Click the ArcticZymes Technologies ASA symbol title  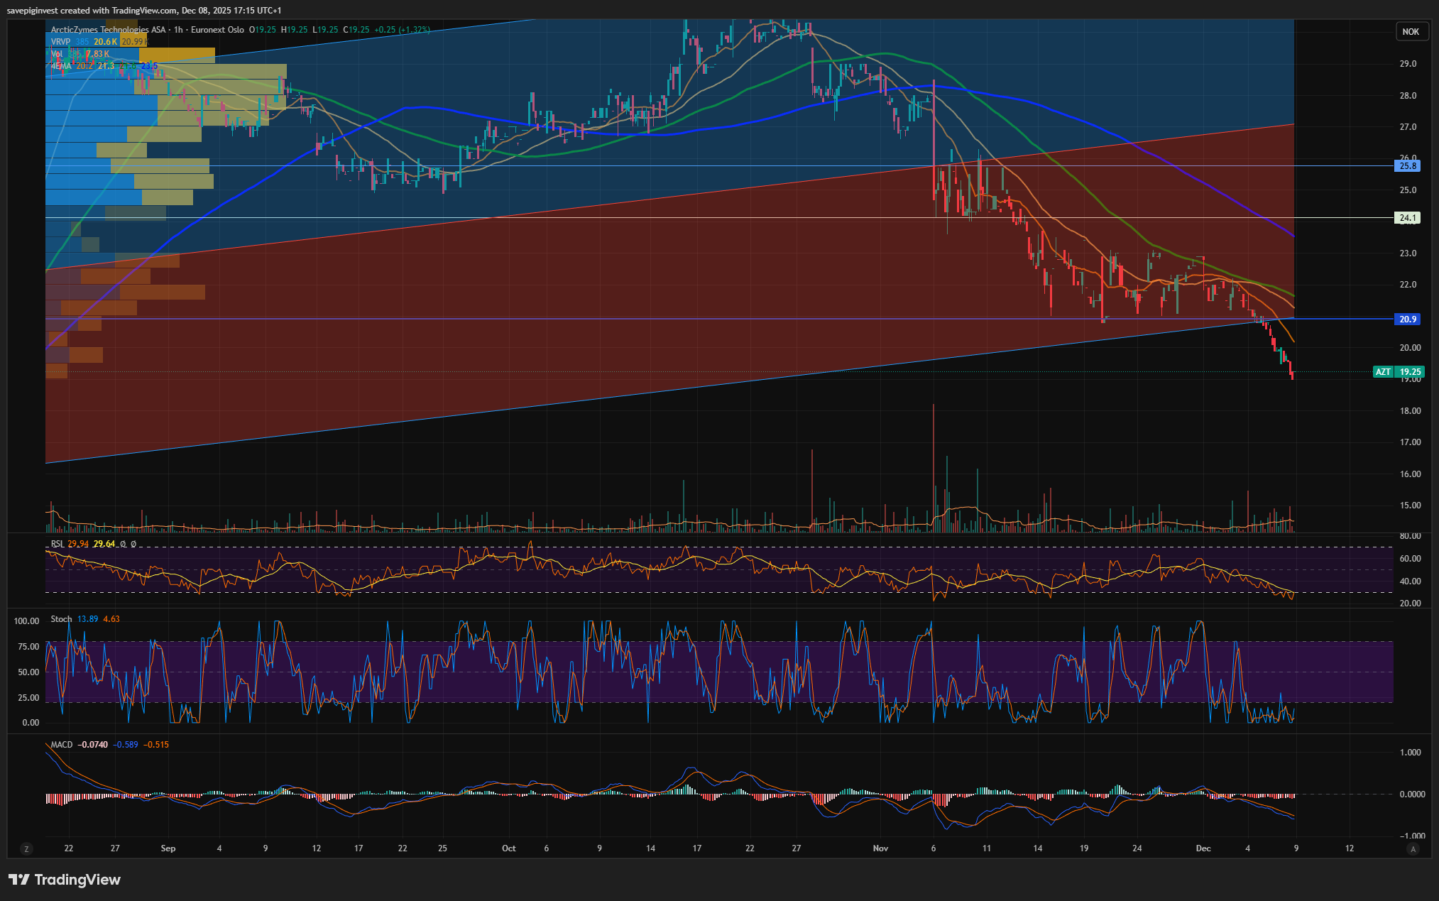click(x=108, y=30)
